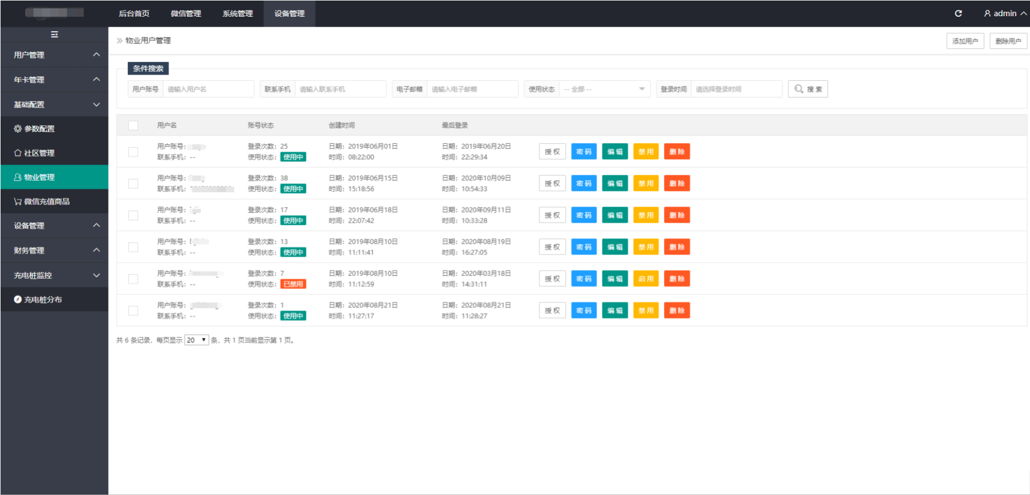Open the 系统管理 top menu
1030x495 pixels.
(238, 13)
